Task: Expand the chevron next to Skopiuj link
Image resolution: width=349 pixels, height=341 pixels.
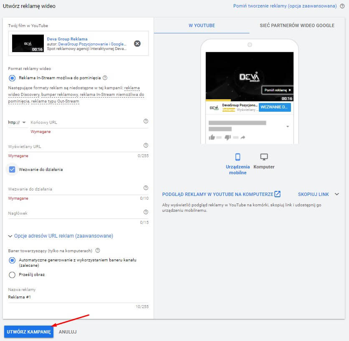Action: coord(337,194)
